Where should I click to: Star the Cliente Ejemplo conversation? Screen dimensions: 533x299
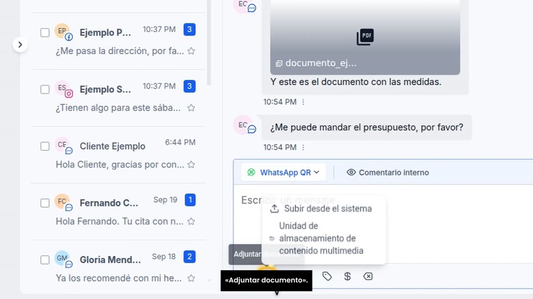(191, 164)
